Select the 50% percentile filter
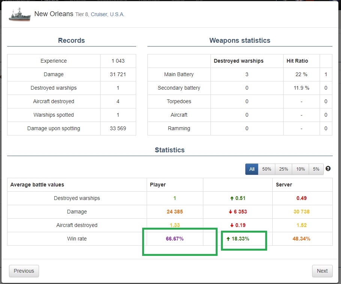 266,169
